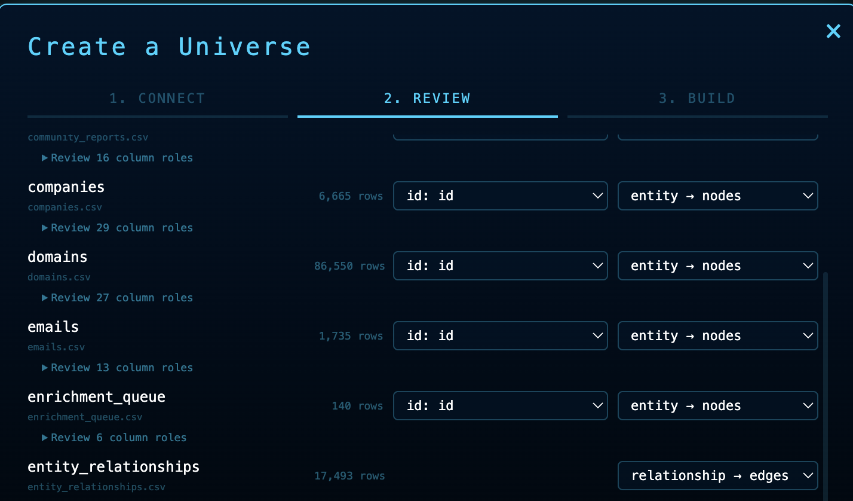
Task: Expand Review 16 column roles for community_reports
Action: pos(118,158)
